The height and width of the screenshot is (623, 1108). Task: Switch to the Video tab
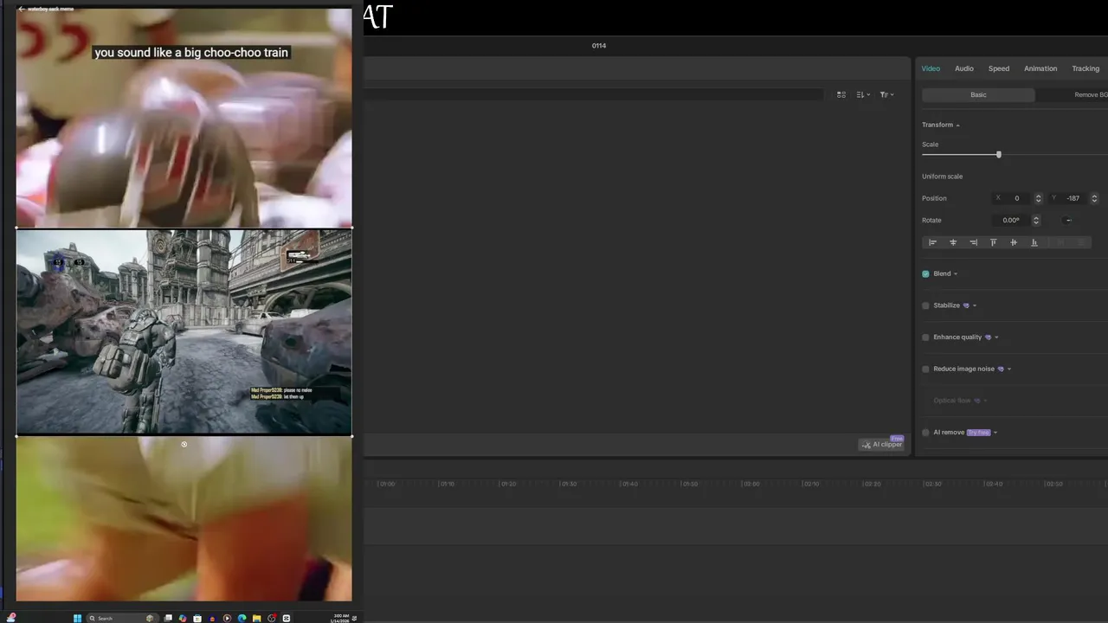(931, 68)
